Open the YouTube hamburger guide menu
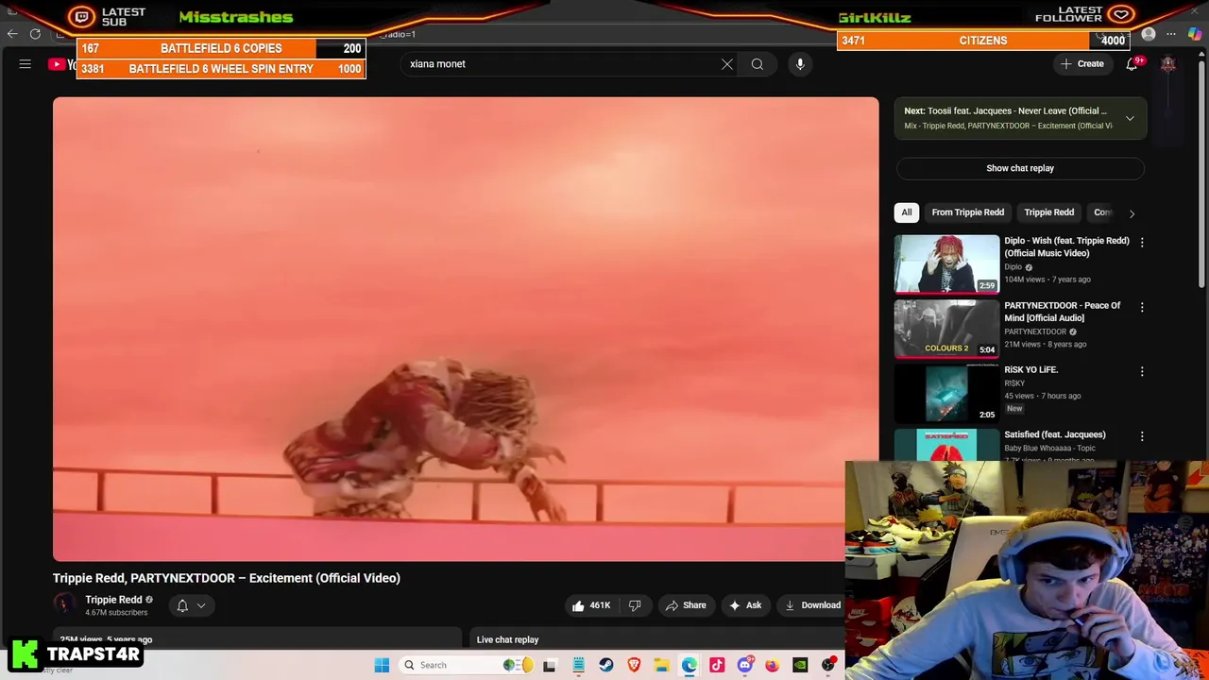Viewport: 1209px width, 680px height. pyautogui.click(x=26, y=64)
